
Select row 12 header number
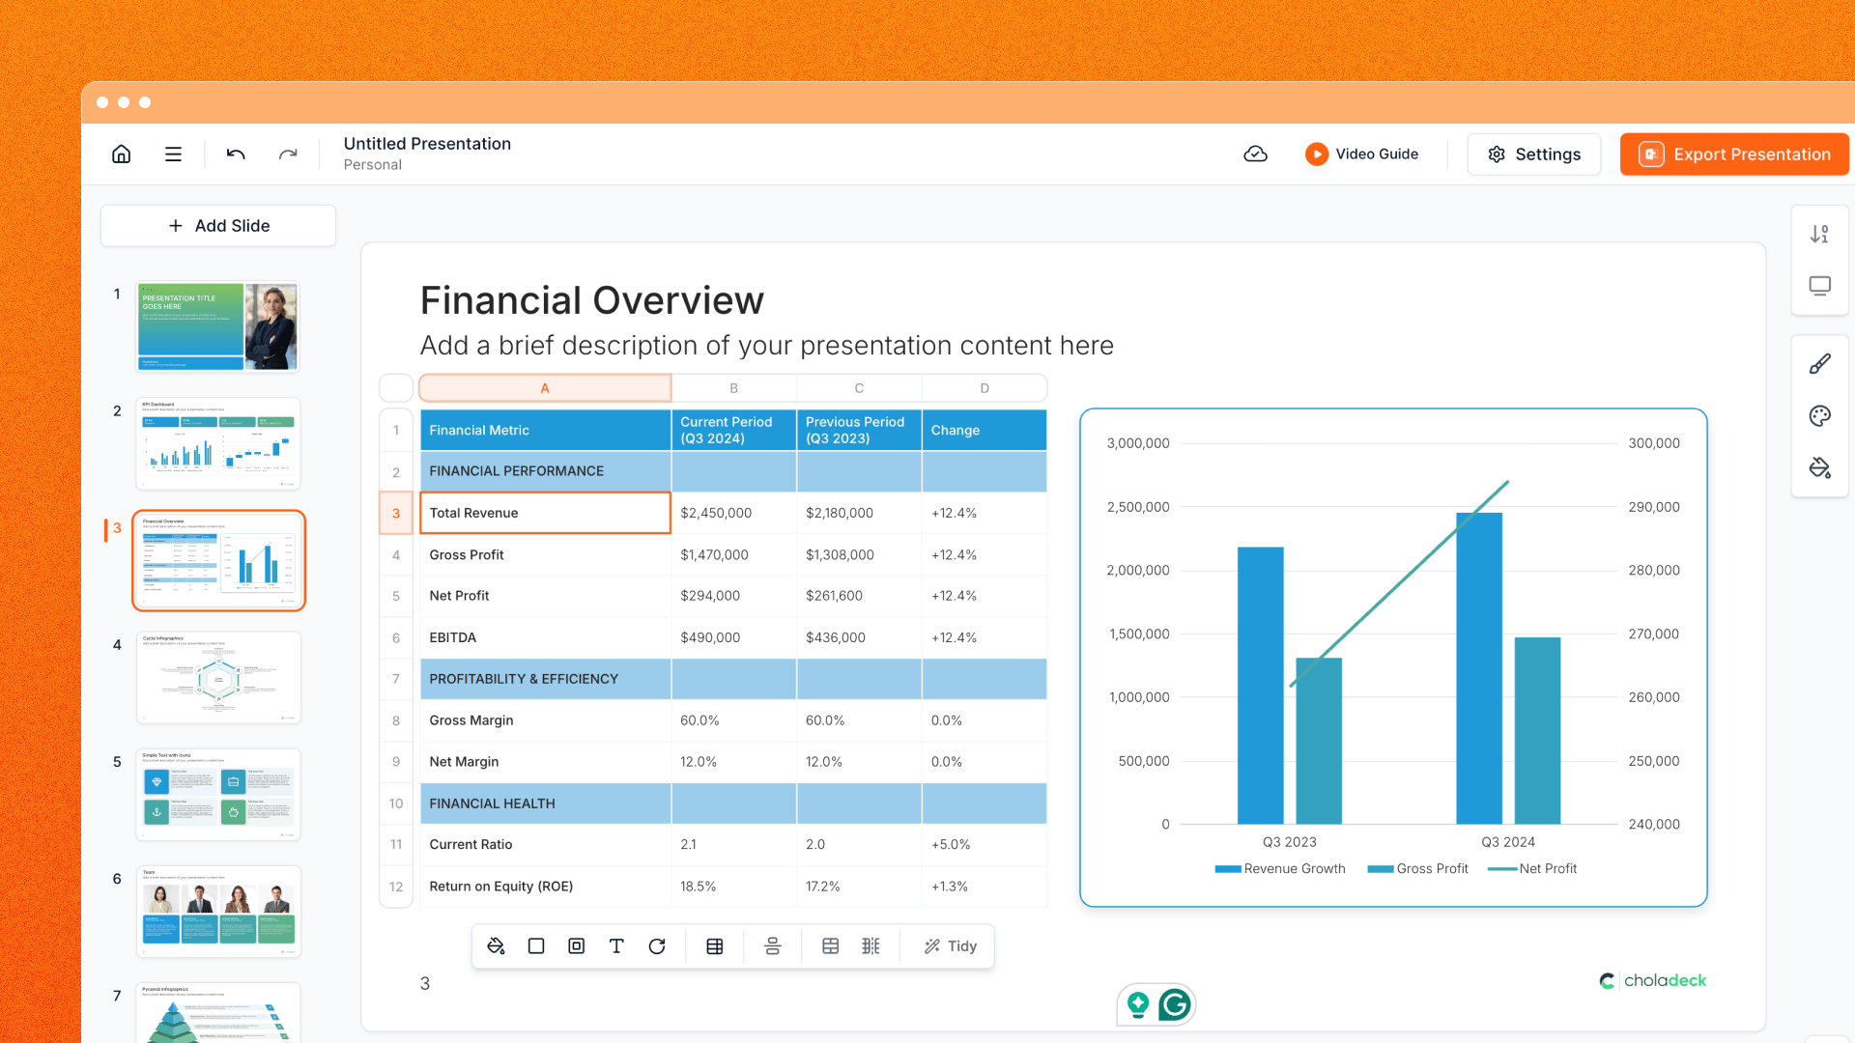point(396,887)
